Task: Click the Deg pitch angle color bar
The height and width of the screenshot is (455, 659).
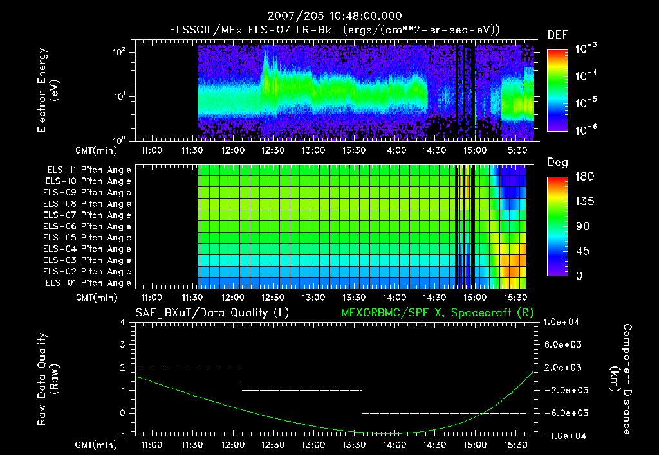Action: coord(557,226)
